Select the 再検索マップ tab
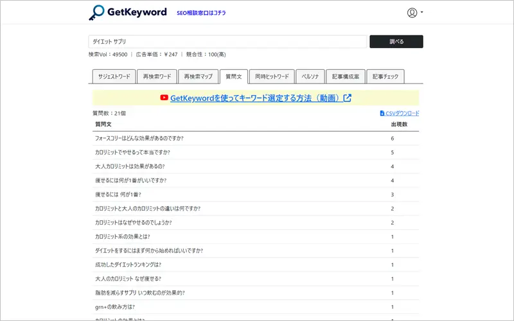Image resolution: width=514 pixels, height=321 pixels. click(198, 76)
